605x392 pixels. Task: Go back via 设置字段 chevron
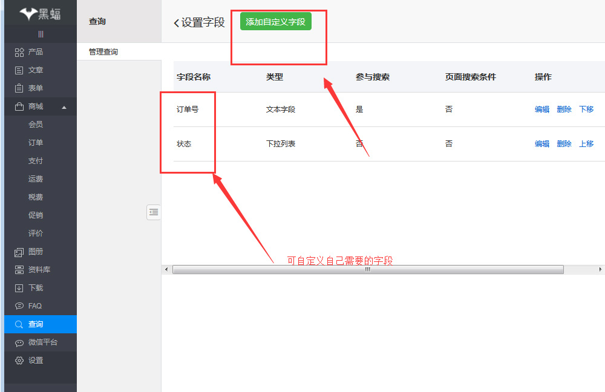pyautogui.click(x=176, y=23)
